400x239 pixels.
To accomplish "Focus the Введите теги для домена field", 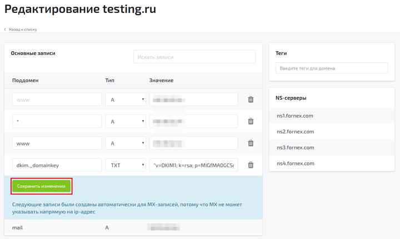I will [332, 68].
